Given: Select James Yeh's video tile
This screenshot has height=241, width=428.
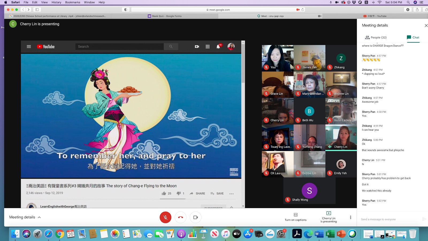Looking at the screenshot, I should (x=309, y=58).
